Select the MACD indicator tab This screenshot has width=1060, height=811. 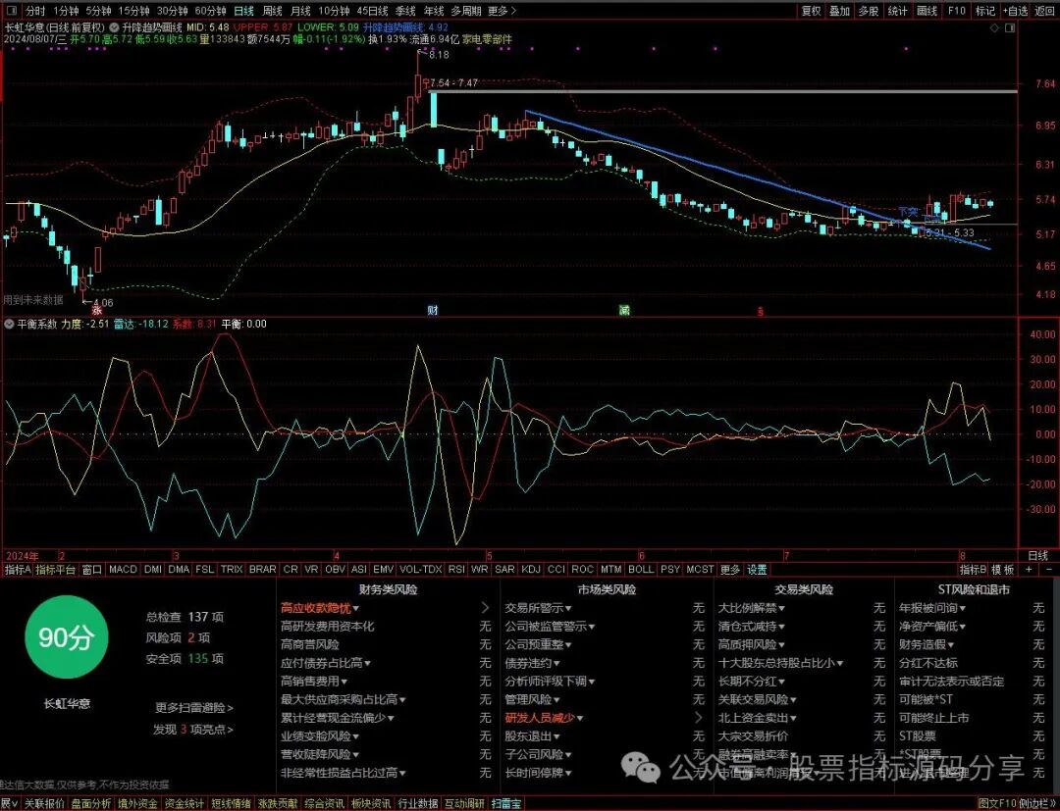[x=123, y=569]
